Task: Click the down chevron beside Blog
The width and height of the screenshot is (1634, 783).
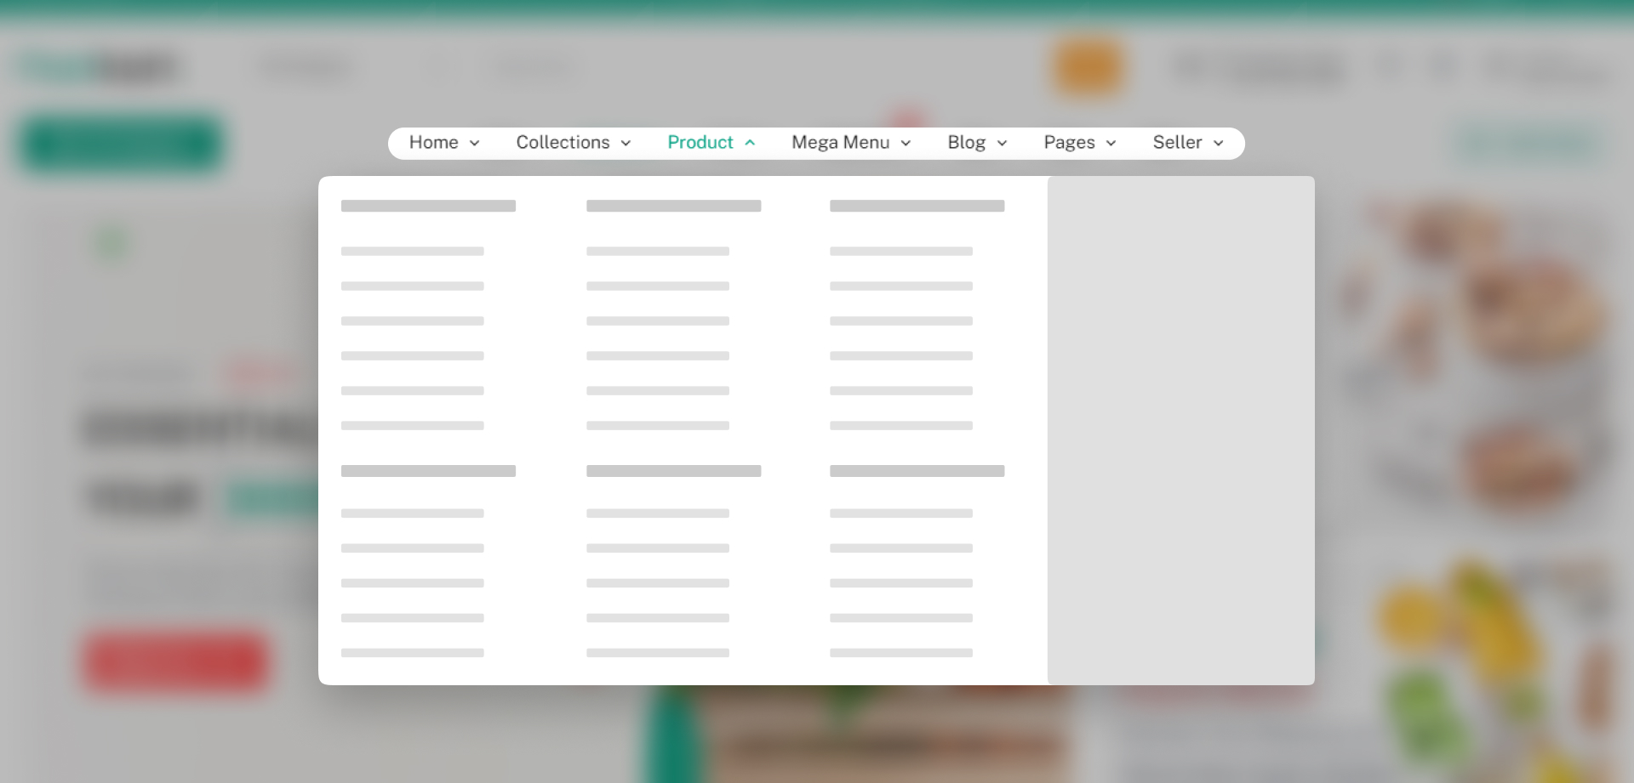Action: [x=1003, y=144]
